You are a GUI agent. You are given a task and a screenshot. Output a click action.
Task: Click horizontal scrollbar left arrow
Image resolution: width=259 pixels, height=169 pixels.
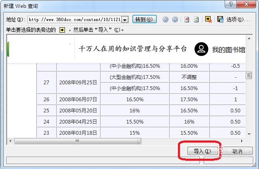(10, 141)
